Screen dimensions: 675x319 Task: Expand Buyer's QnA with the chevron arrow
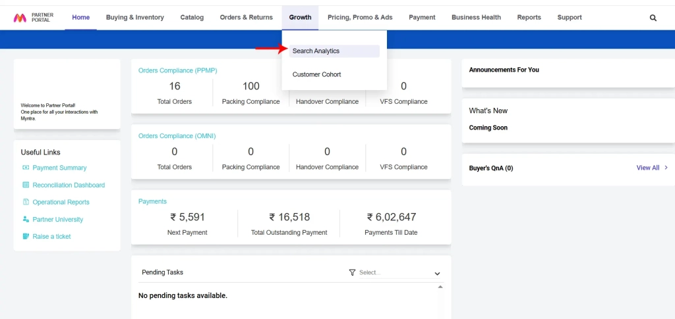(x=666, y=168)
